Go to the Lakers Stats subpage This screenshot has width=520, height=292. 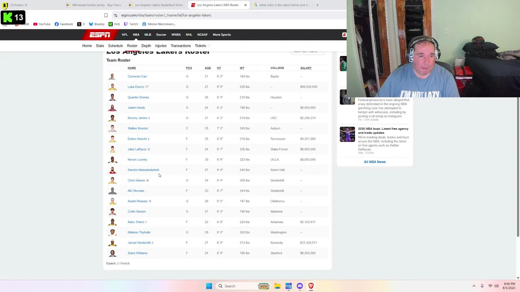(x=100, y=46)
